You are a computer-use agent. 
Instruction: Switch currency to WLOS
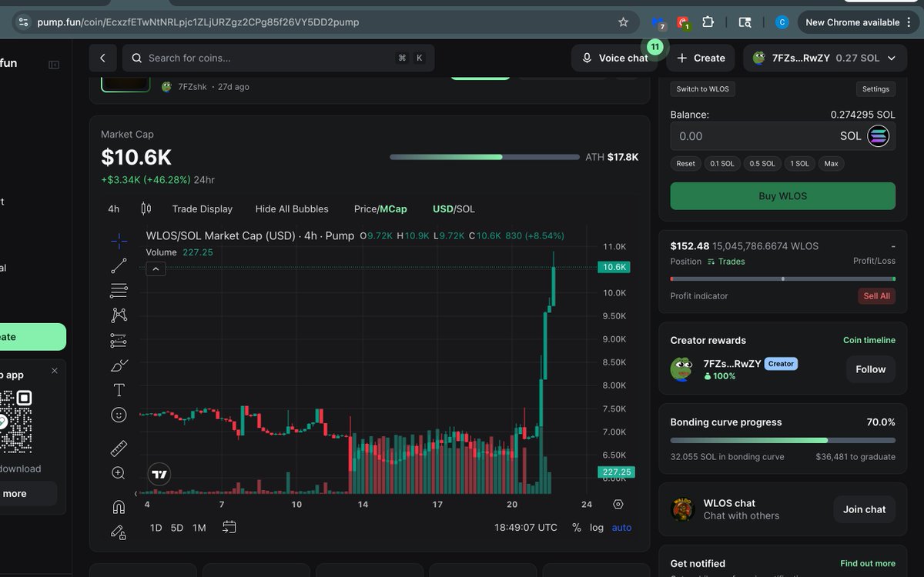702,88
